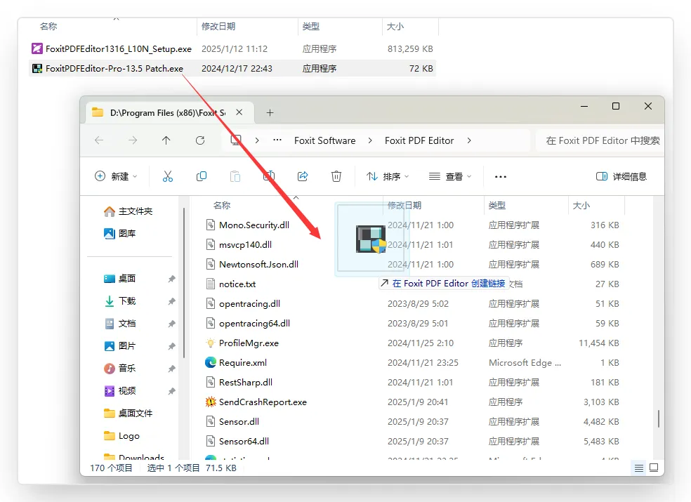Expand chevron next to PC icon

click(x=257, y=140)
